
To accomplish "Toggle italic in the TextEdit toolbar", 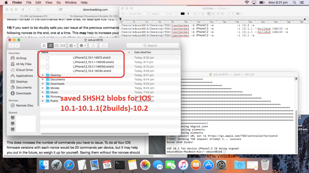I will 199,14.
